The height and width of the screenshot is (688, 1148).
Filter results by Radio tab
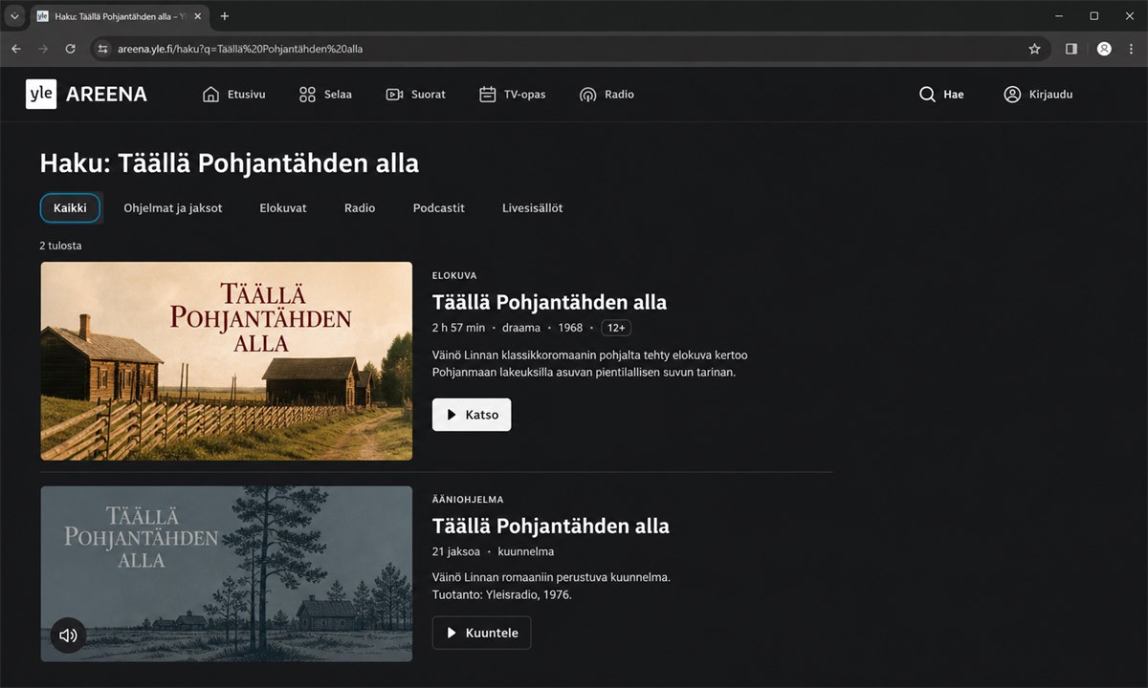[x=360, y=208]
